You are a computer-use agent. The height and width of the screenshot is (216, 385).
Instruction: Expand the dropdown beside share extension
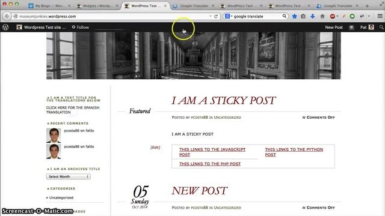369,16
